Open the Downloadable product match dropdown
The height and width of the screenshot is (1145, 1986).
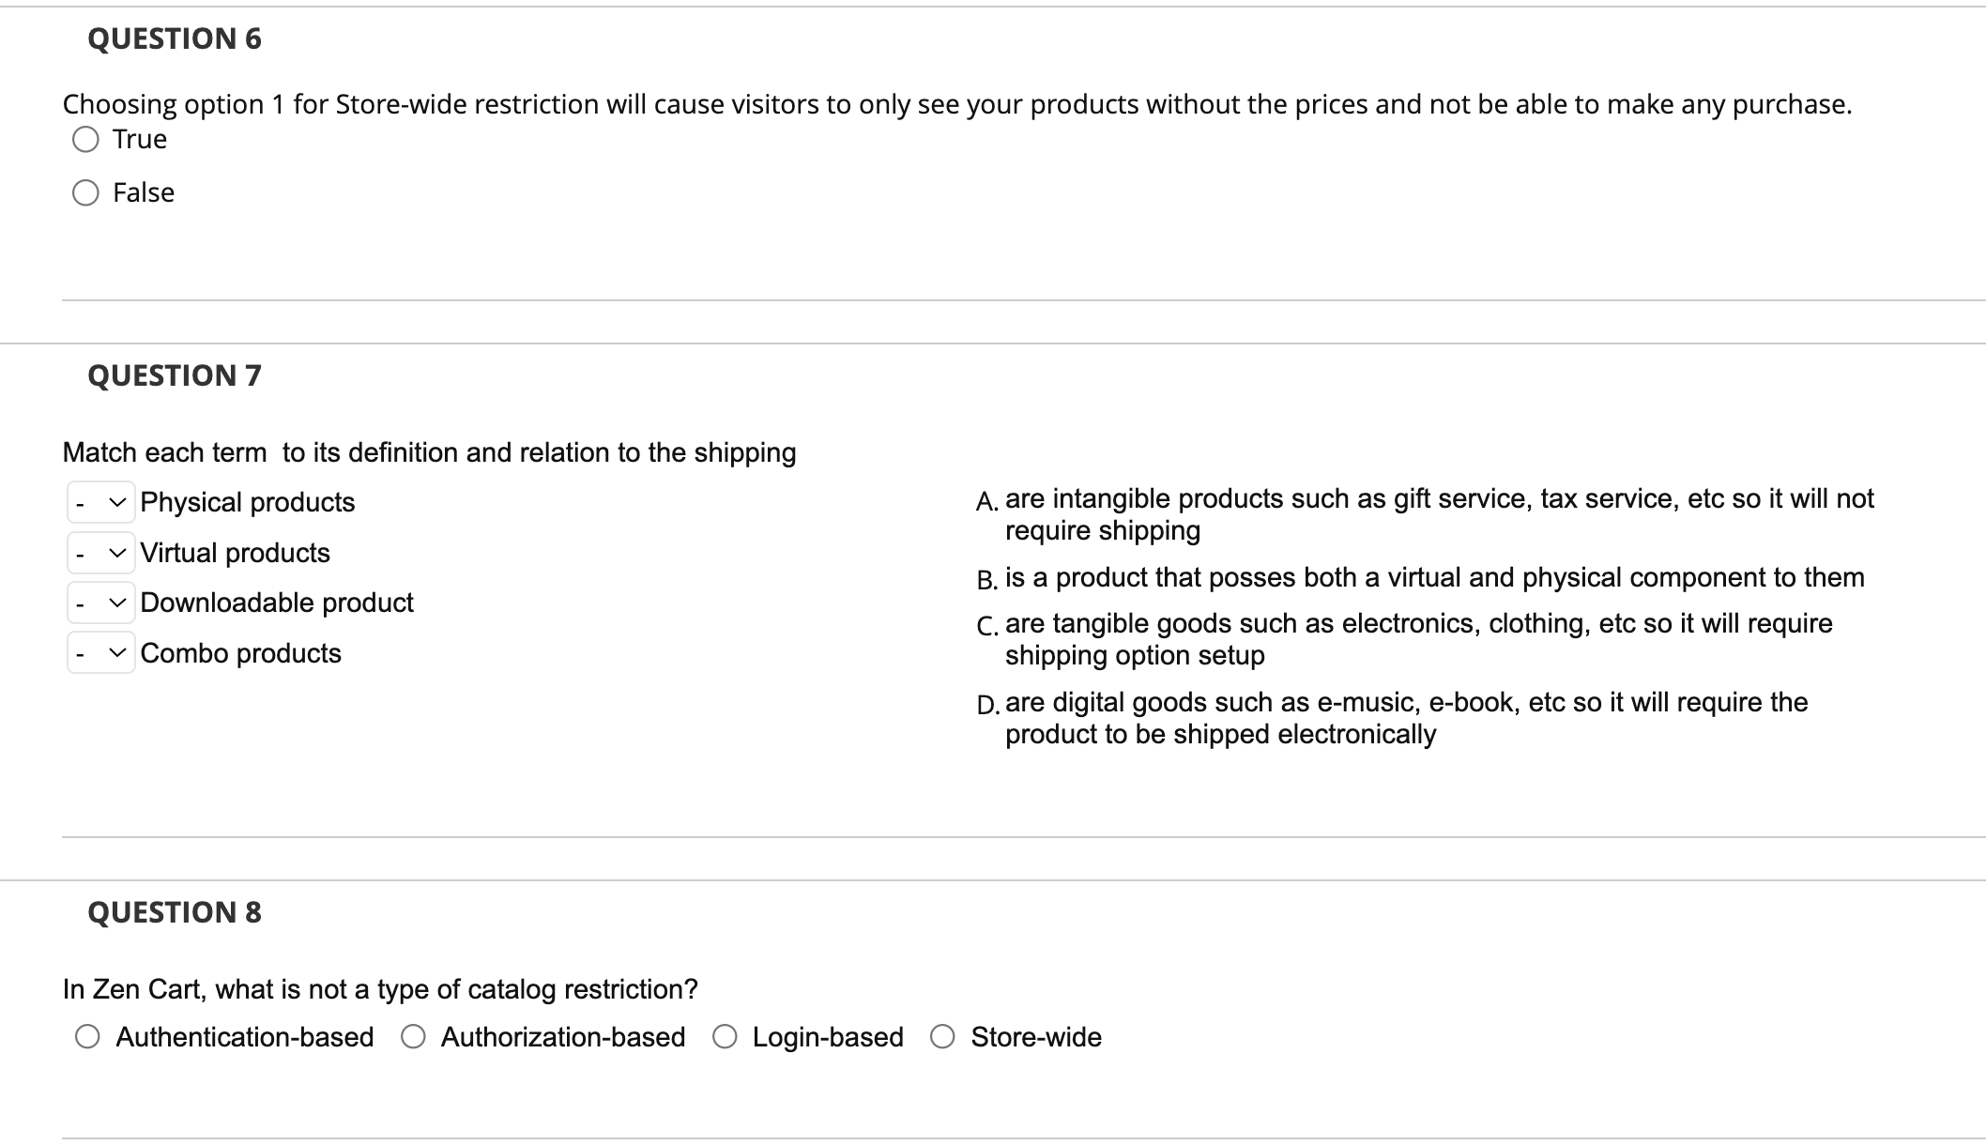(x=100, y=603)
